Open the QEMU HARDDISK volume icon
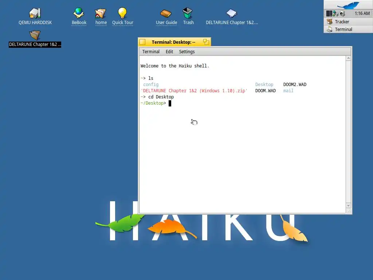This screenshot has height=280, width=373. (x=35, y=13)
